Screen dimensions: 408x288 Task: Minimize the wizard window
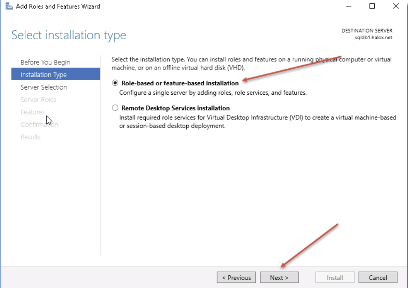[x=349, y=6]
